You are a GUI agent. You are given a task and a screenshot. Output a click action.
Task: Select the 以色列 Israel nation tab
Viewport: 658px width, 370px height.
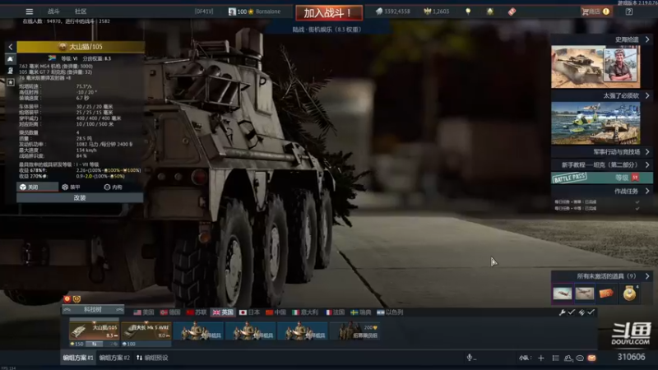[x=390, y=312]
